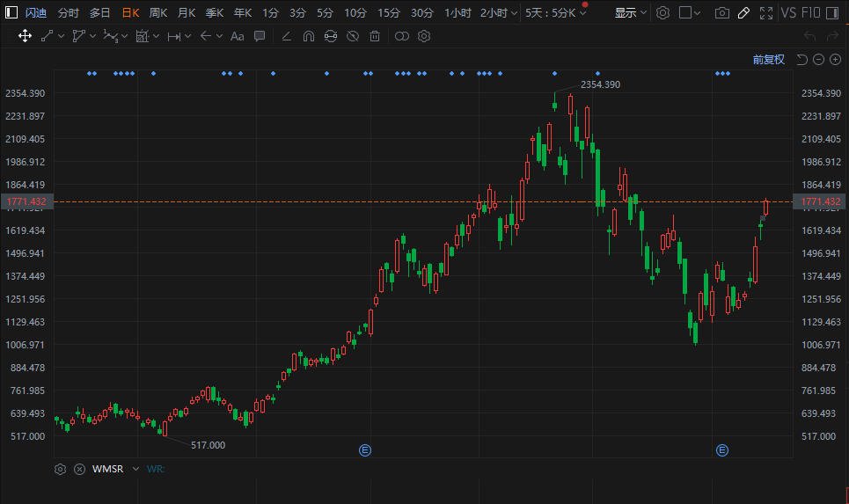This screenshot has height=504, width=849.
Task: Open the trend line tool dropdown arrow
Action: pos(62,36)
